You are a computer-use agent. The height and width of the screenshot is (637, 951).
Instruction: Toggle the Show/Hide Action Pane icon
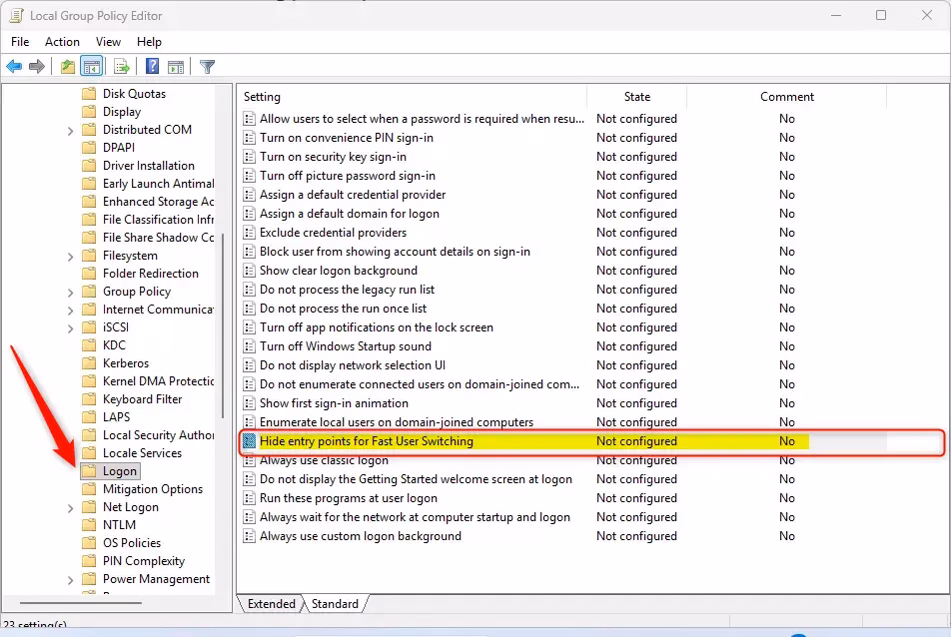pos(176,67)
